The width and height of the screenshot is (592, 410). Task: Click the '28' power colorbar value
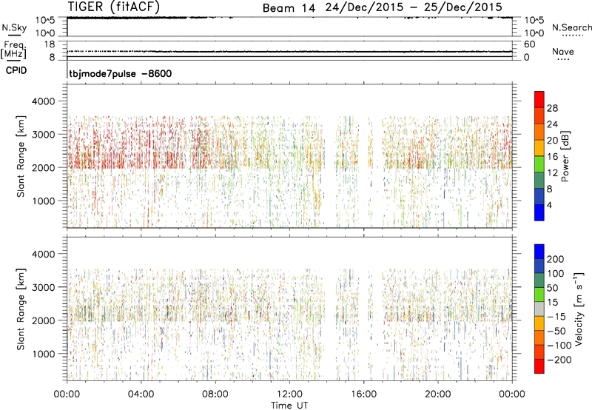pos(552,108)
